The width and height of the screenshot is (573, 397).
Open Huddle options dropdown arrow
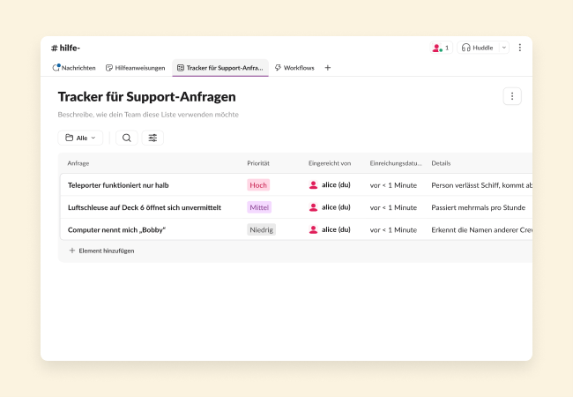click(504, 48)
